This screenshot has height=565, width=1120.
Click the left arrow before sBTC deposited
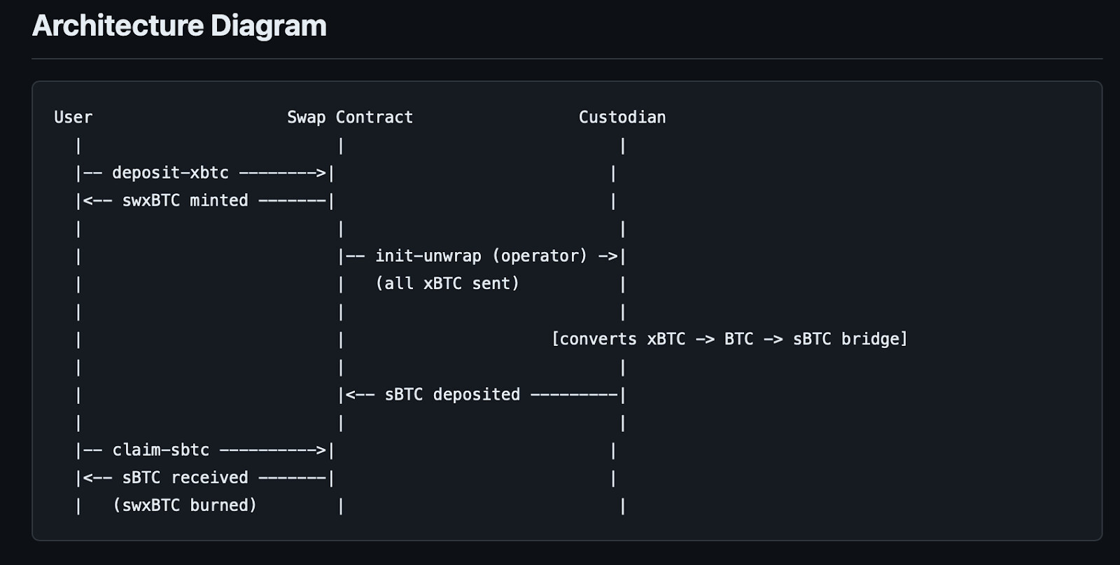pyautogui.click(x=351, y=395)
